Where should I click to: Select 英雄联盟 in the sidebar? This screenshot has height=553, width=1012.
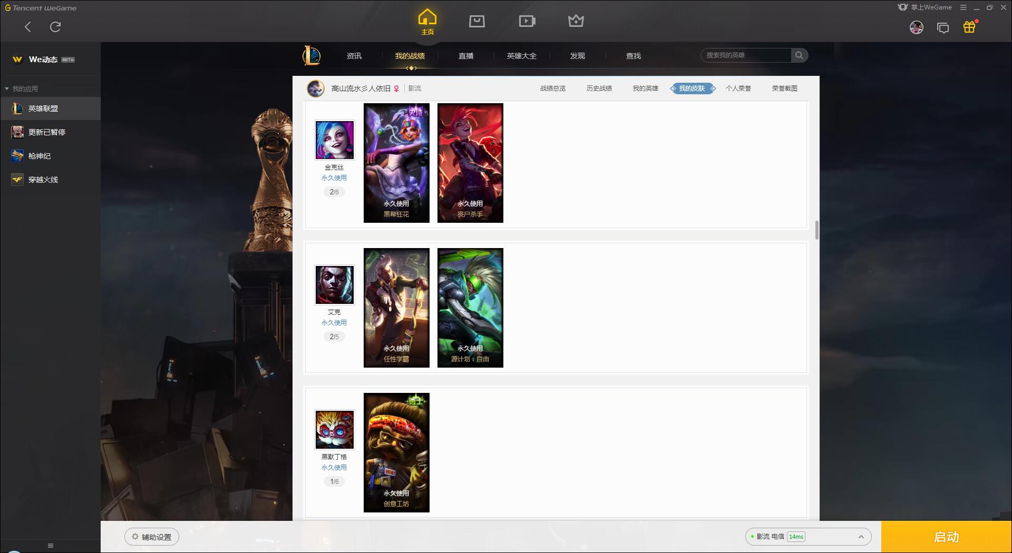coord(50,108)
